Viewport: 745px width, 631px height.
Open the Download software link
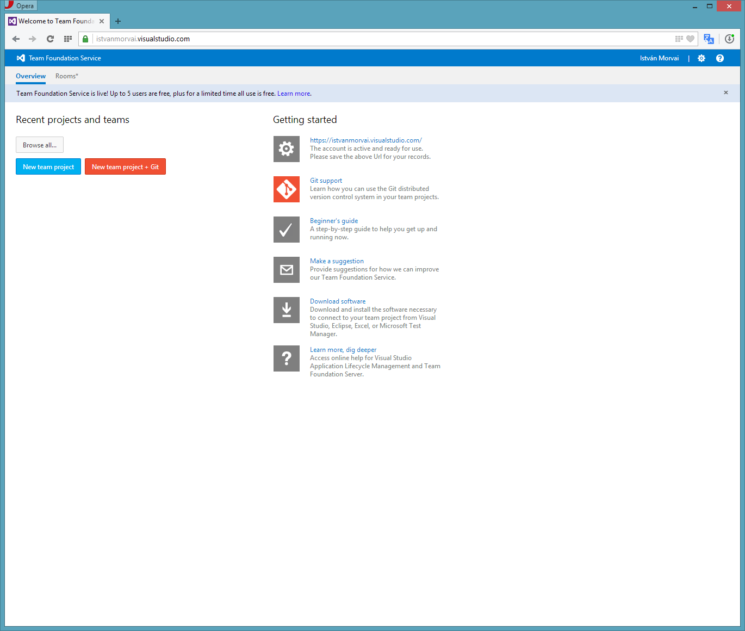click(338, 301)
